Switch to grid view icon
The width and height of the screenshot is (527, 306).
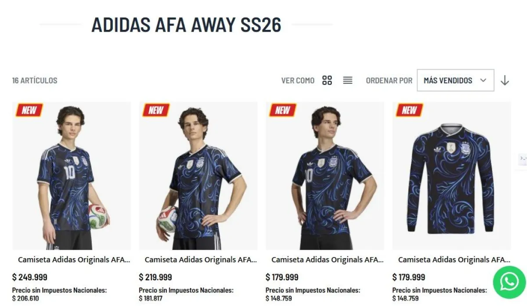tap(327, 80)
